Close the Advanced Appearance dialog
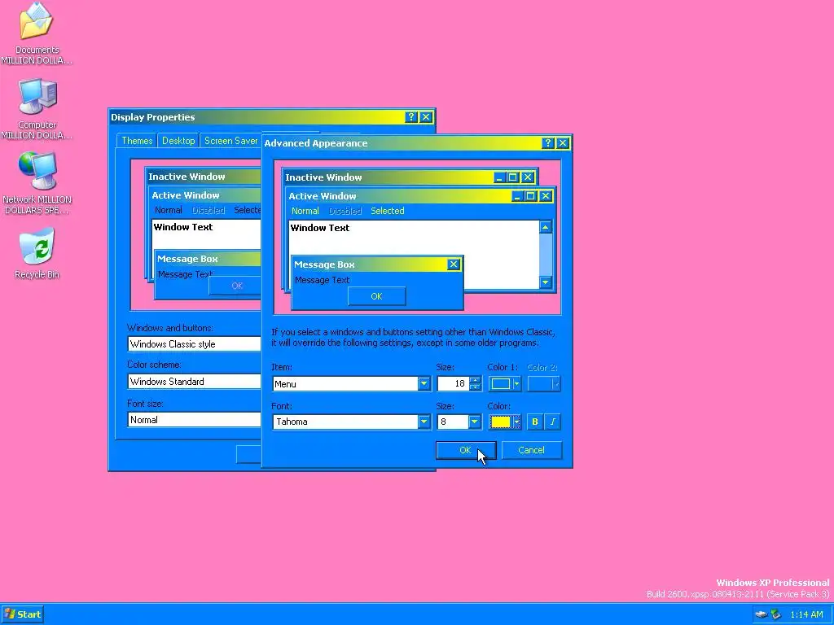 point(563,143)
